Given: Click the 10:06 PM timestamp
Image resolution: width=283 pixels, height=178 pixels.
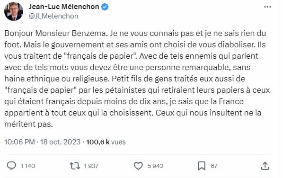Looking at the screenshot, I should pos(20,142).
